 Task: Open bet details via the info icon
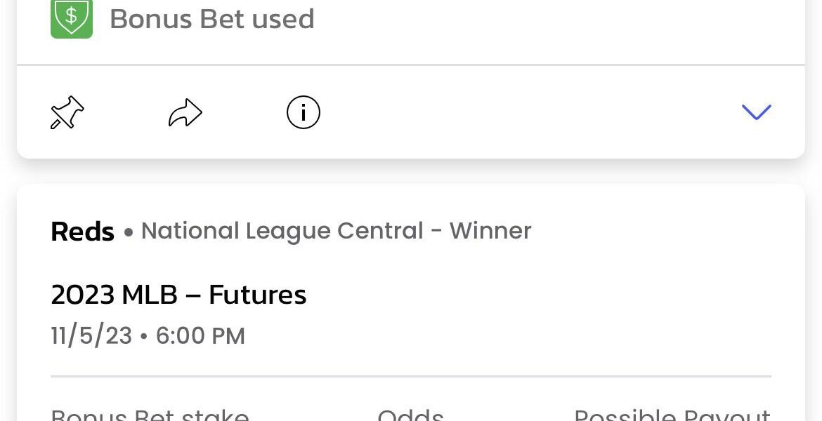(x=304, y=112)
